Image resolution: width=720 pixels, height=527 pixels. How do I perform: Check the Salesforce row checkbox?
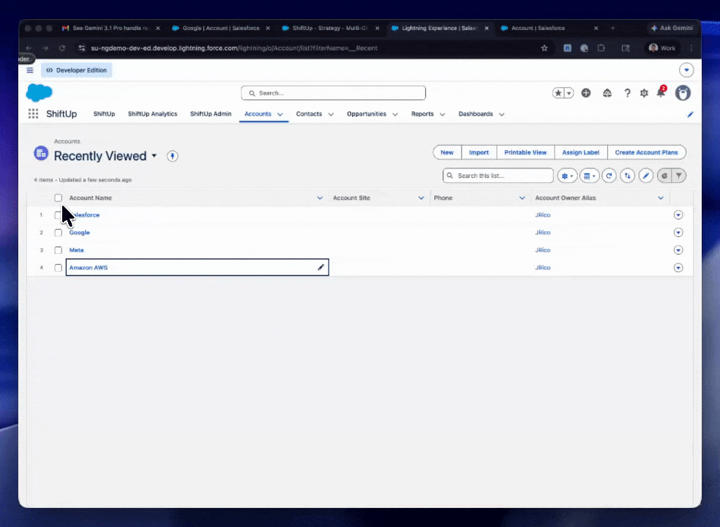[x=58, y=215]
